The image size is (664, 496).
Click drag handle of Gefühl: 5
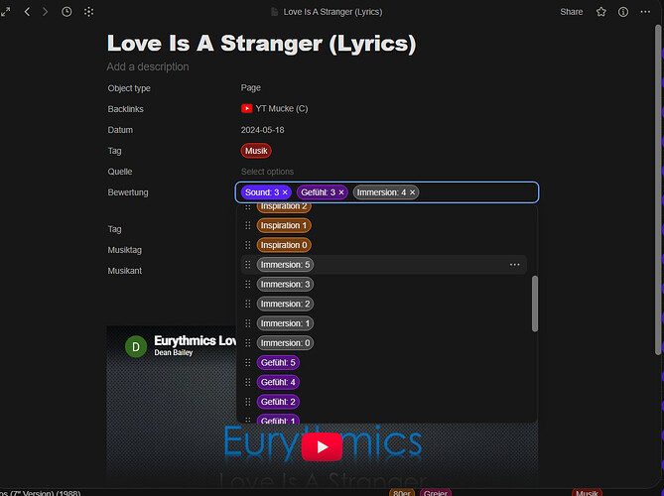[x=248, y=363]
